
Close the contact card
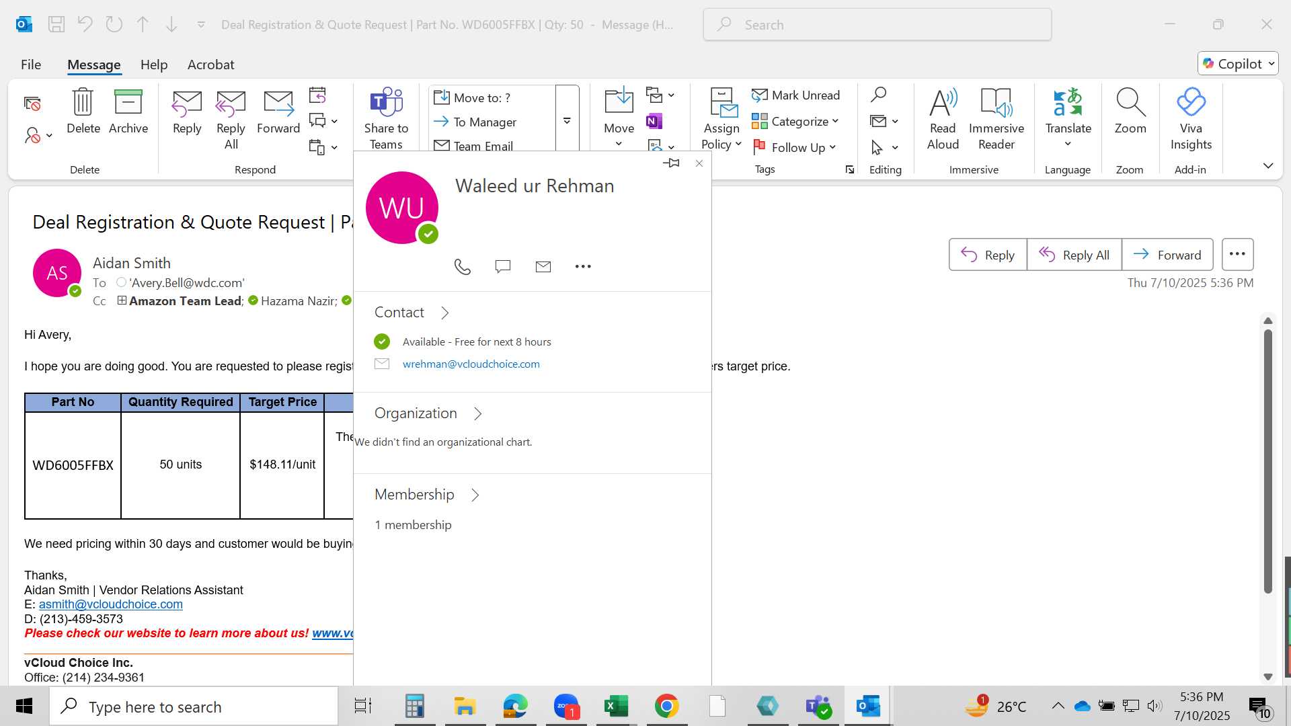point(699,163)
